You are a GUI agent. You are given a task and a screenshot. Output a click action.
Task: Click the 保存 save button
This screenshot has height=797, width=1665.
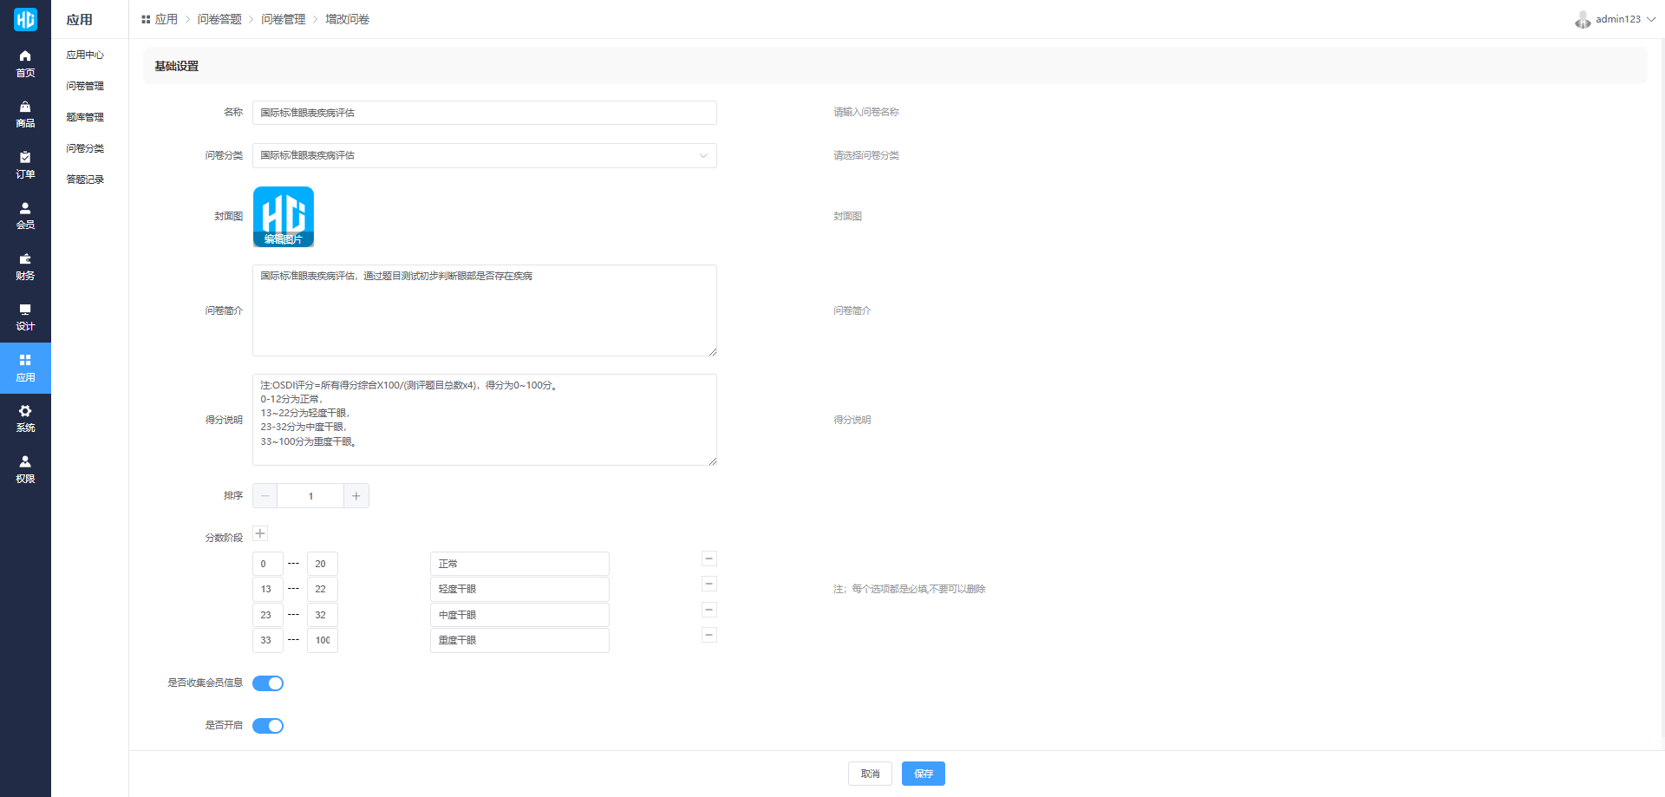click(x=923, y=774)
